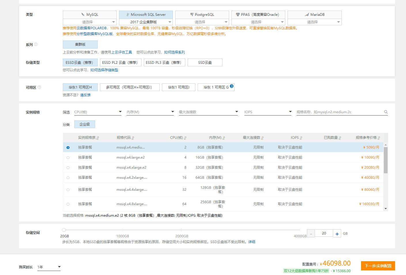The width and height of the screenshot is (406, 275).
Task: Select the MySQL database type
Action: click(x=90, y=15)
